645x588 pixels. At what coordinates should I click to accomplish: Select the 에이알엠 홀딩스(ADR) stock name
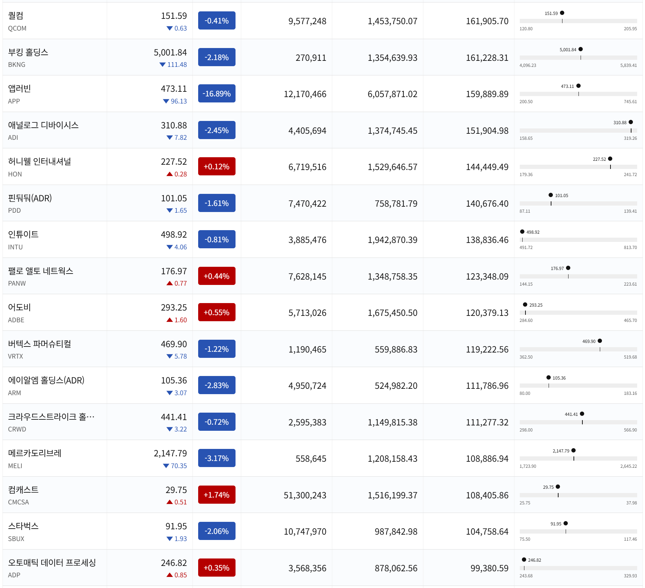pos(46,380)
